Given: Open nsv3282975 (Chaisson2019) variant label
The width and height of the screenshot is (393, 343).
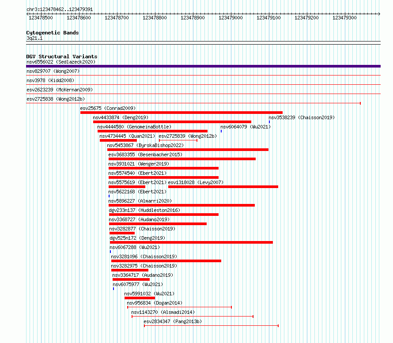Looking at the screenshot, I should pyautogui.click(x=144, y=266).
